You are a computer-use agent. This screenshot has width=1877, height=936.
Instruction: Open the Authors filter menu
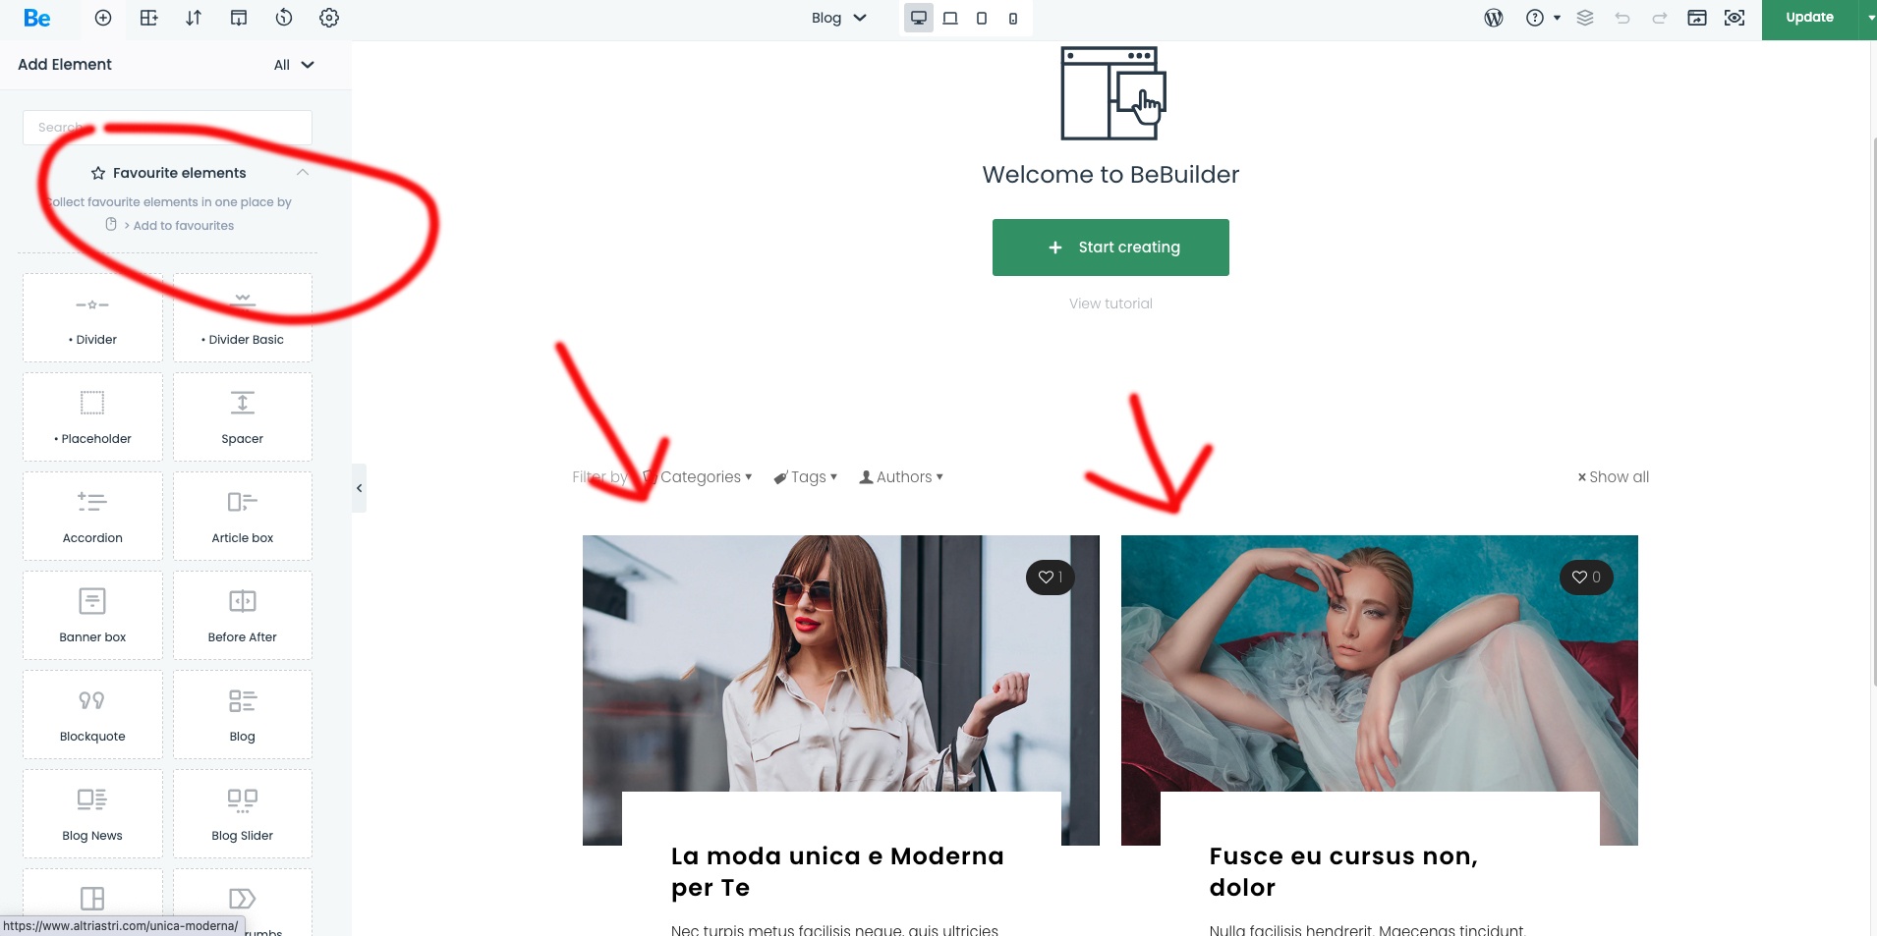coord(902,477)
